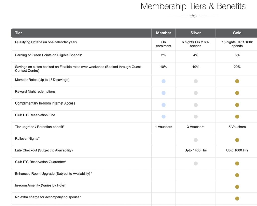
Task: Click Member dot for Member Rates row
Action: [x=163, y=81]
